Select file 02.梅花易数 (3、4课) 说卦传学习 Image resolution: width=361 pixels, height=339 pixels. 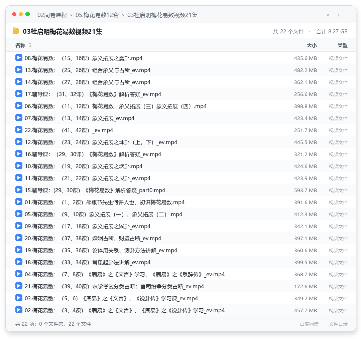coord(125,310)
